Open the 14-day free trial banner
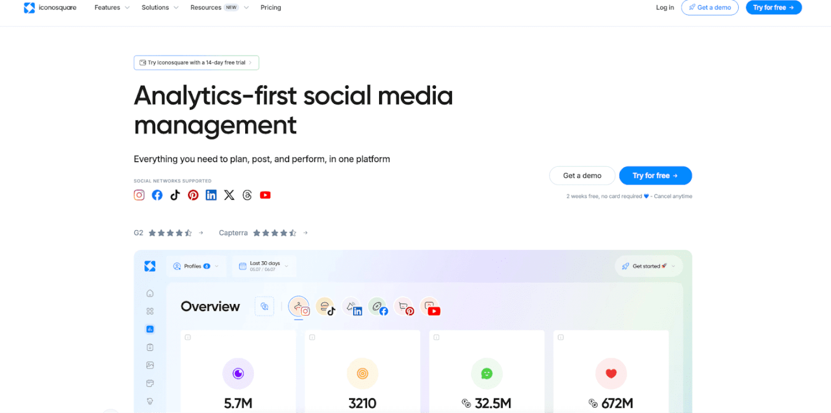This screenshot has height=413, width=831. [196, 62]
